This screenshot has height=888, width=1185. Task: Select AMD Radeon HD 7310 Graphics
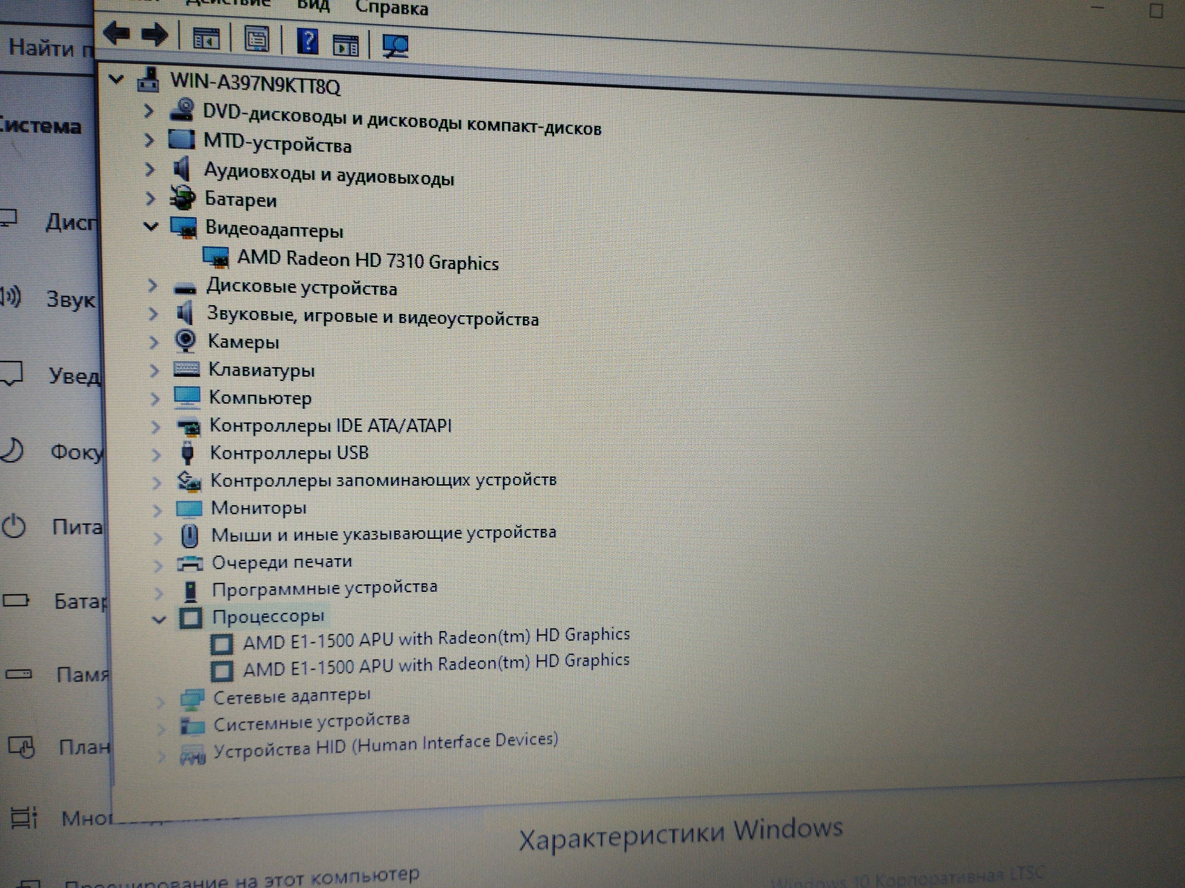[x=368, y=260]
